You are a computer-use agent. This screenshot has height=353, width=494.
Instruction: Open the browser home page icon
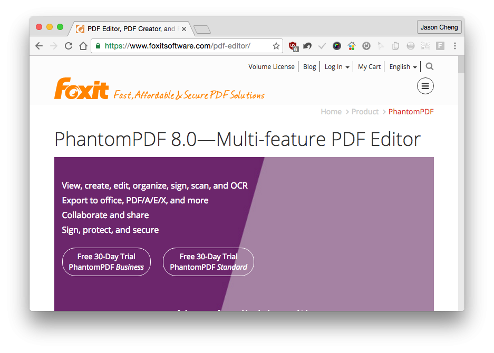point(83,46)
